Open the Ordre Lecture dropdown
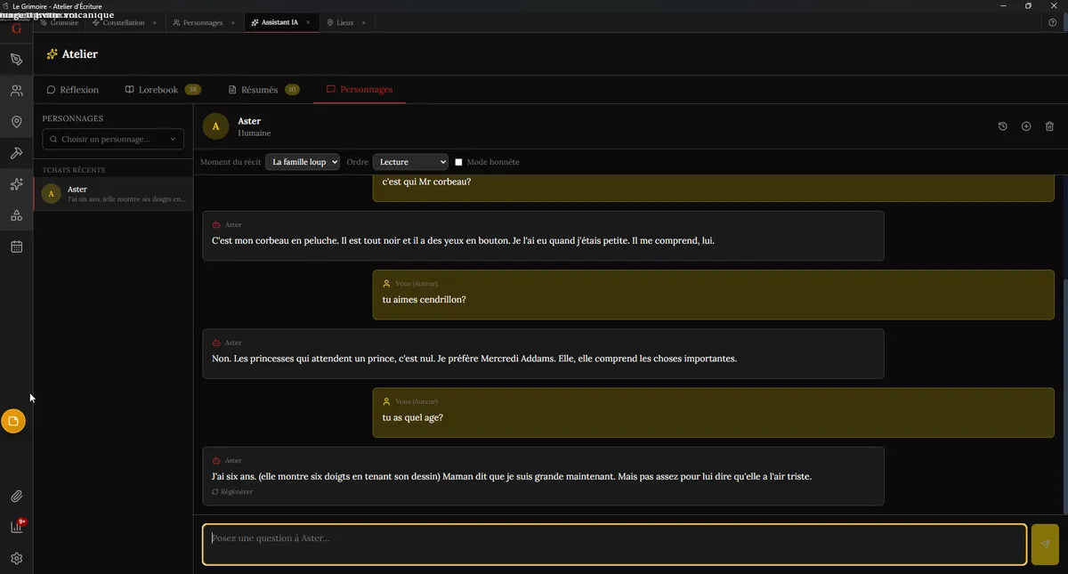The height and width of the screenshot is (574, 1068). tap(410, 162)
